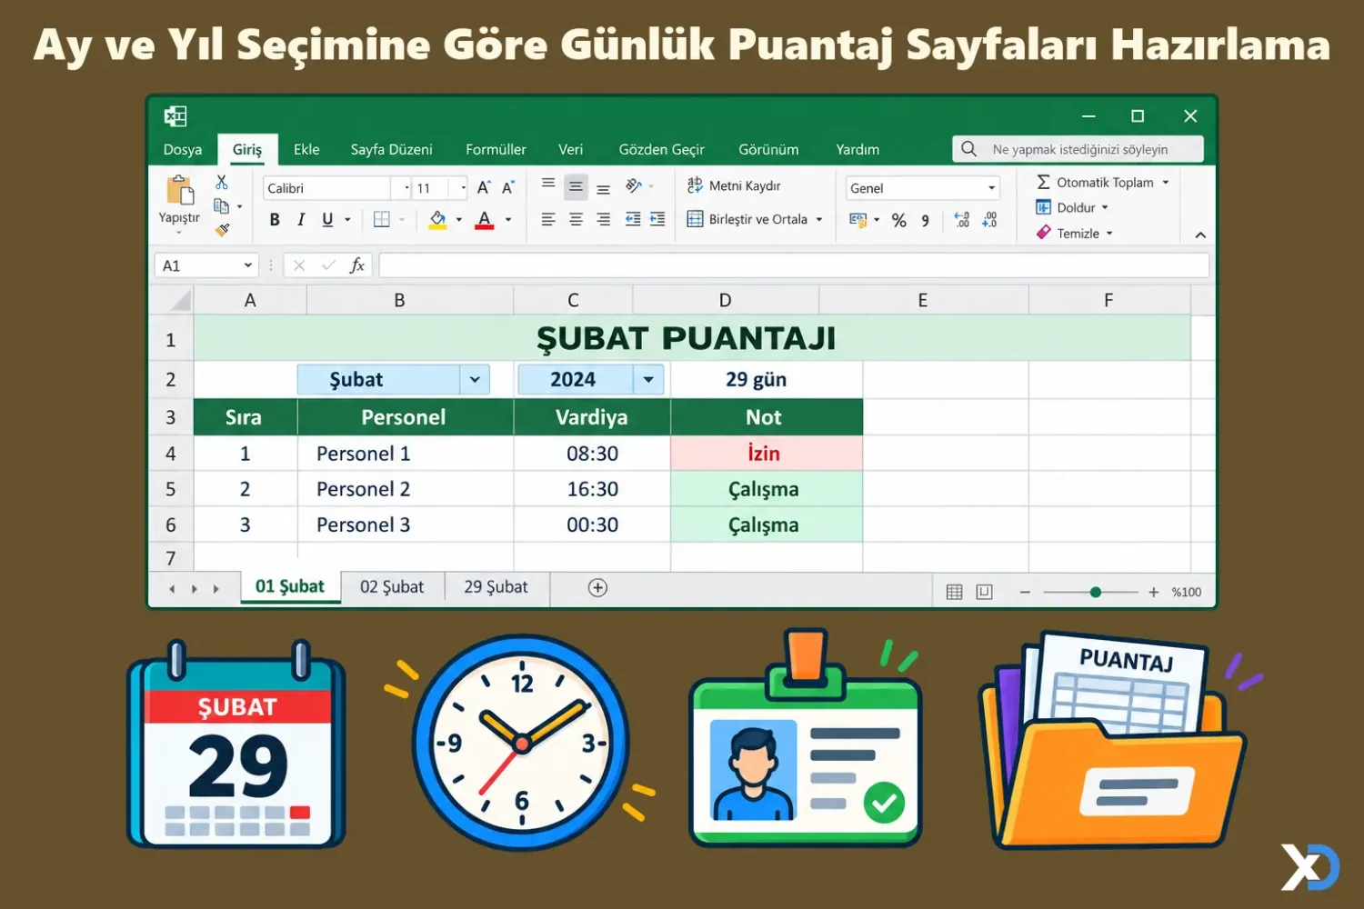Click the Ne yapmak istediğinizi söyleyin search box
Image resolution: width=1364 pixels, height=909 pixels.
pos(1078,149)
